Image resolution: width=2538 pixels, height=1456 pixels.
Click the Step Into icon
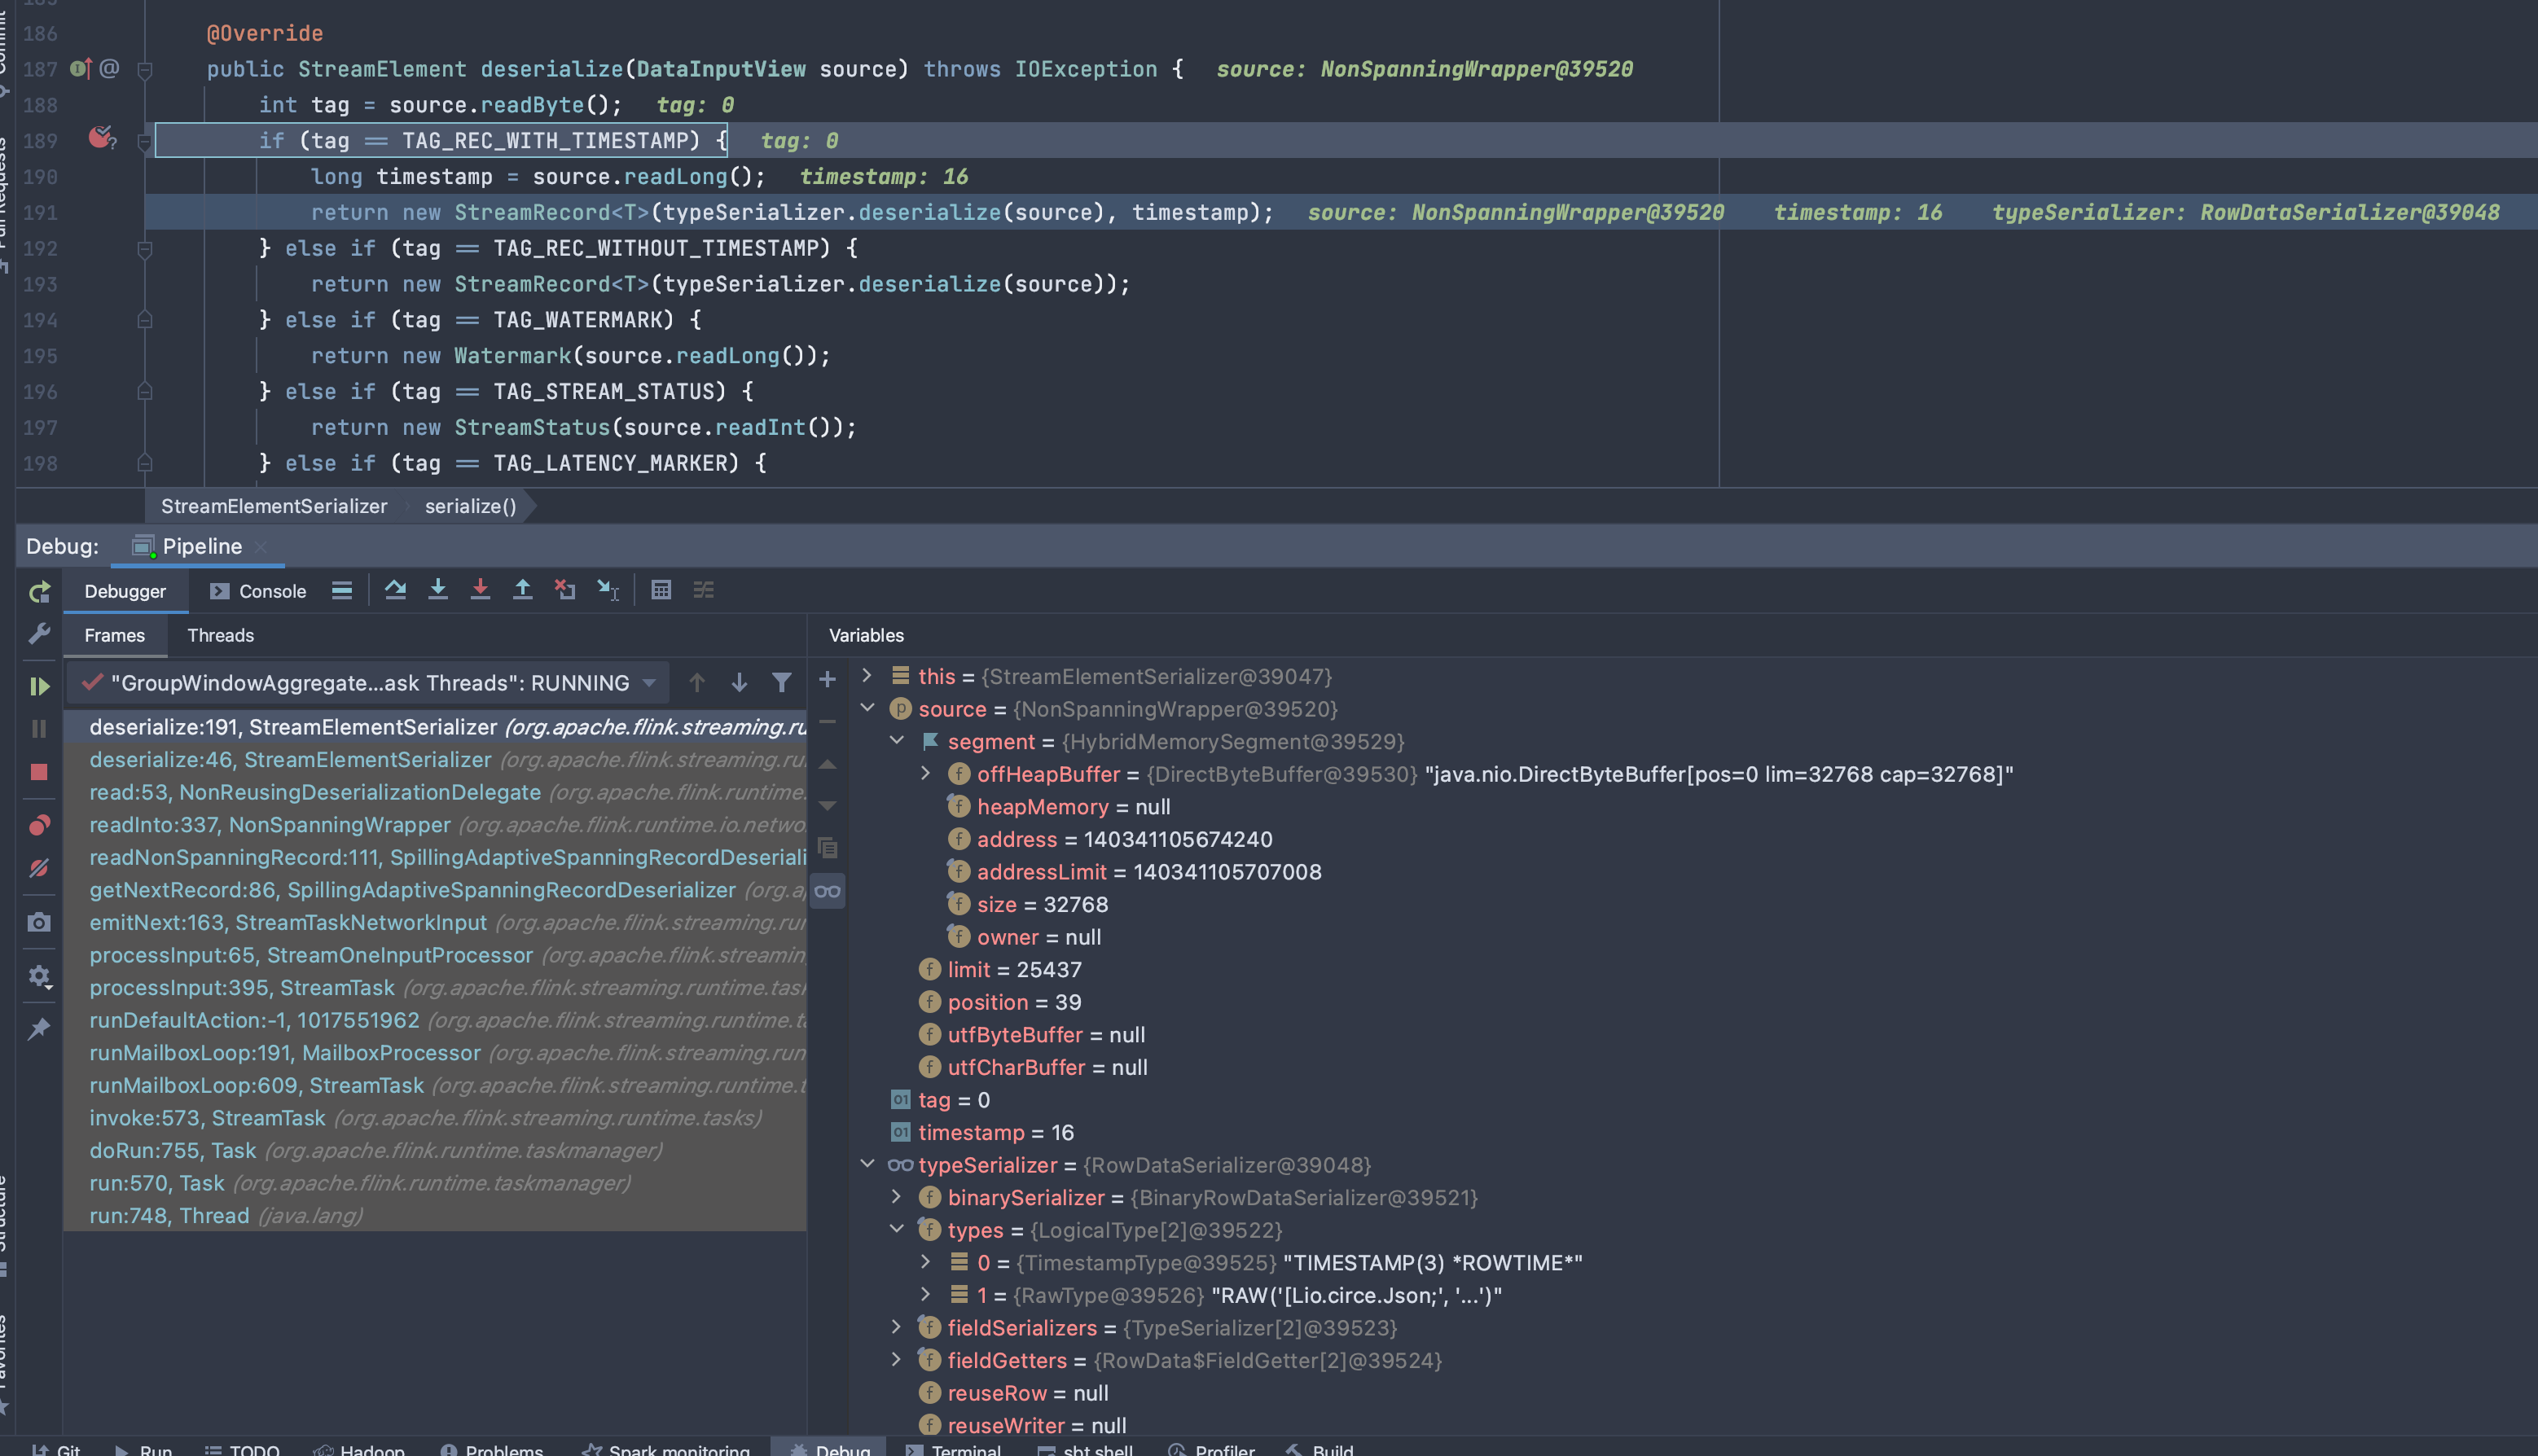point(438,590)
